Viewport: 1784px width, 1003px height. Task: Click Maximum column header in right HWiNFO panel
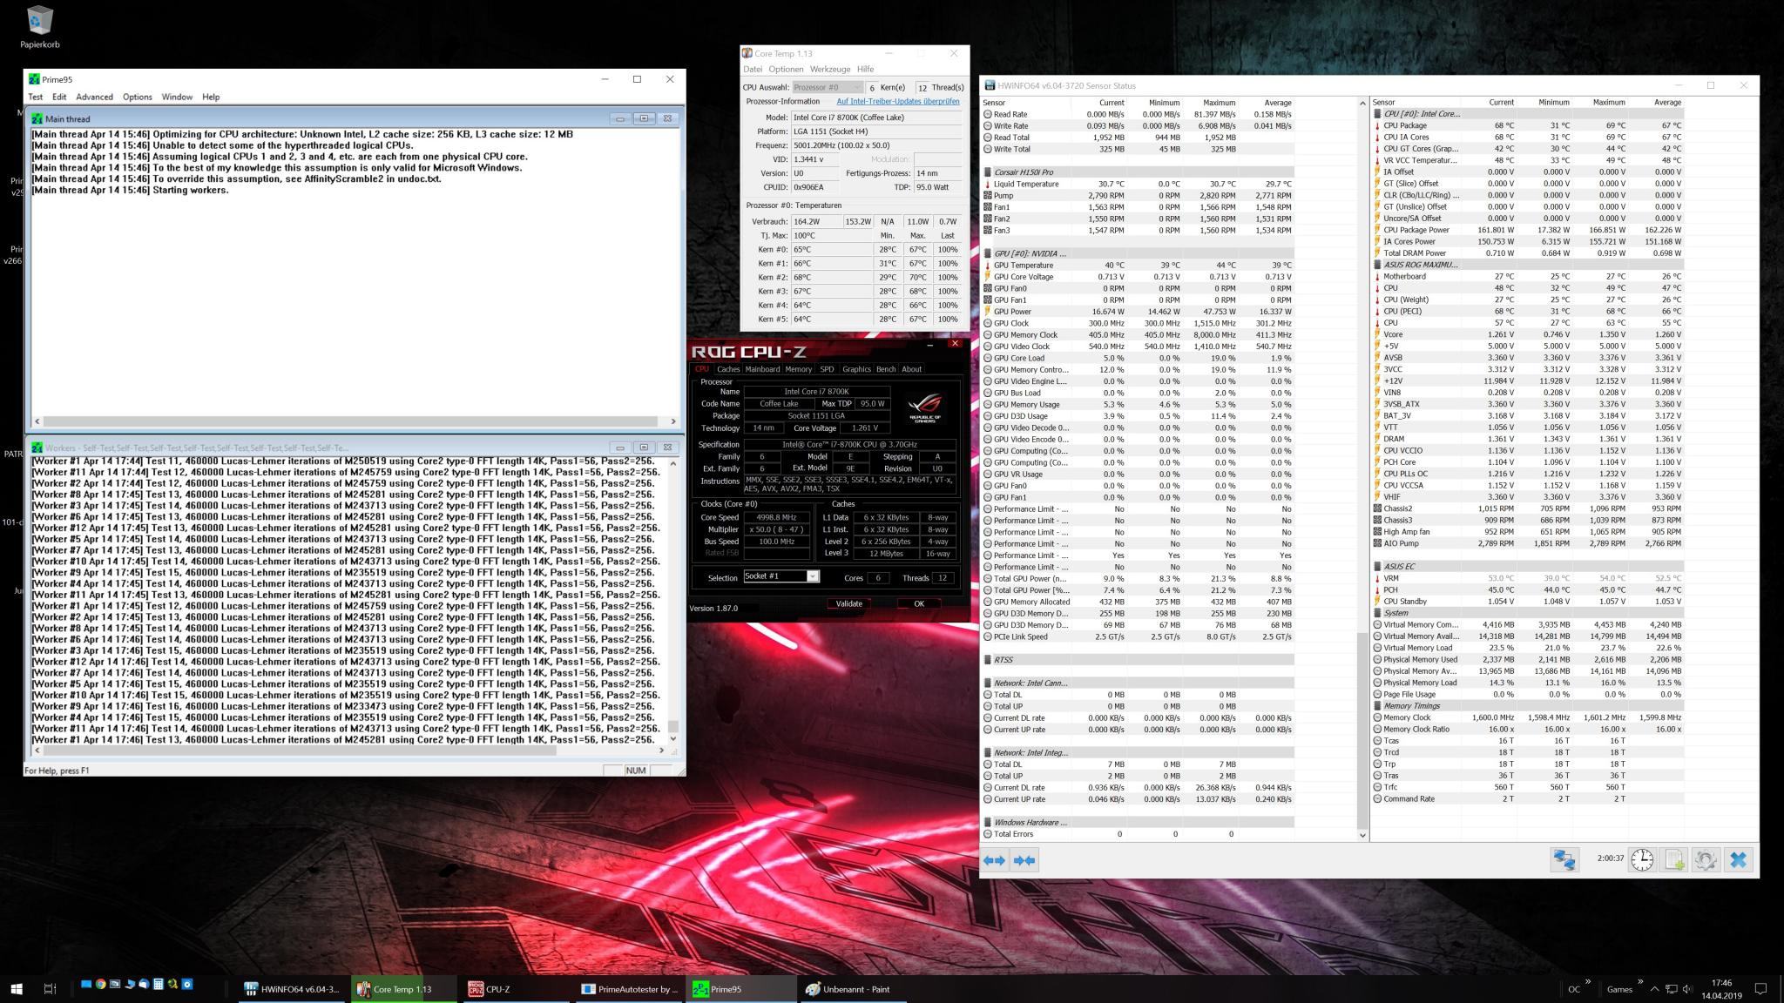pos(1608,103)
